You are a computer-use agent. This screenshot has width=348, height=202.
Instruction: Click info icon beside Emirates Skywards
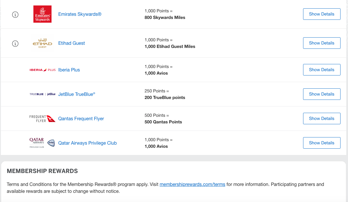[x=15, y=15]
